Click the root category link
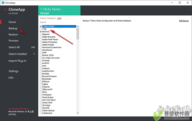The height and width of the screenshot is (121, 192). click(x=59, y=18)
